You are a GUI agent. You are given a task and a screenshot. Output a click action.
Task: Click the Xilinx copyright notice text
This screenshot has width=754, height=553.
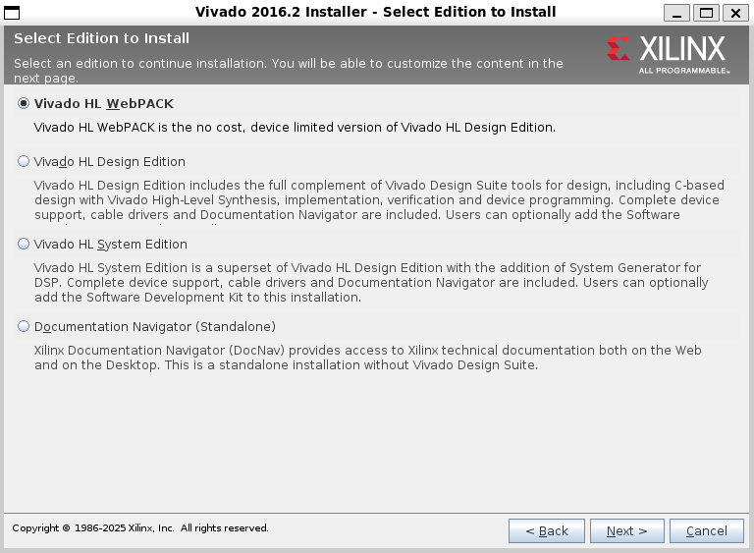coord(139,528)
